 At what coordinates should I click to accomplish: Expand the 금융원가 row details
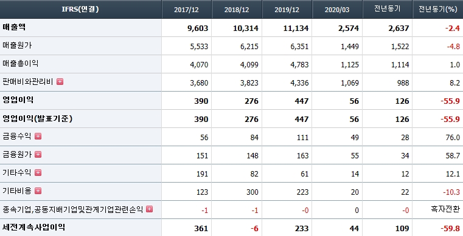(x=38, y=154)
